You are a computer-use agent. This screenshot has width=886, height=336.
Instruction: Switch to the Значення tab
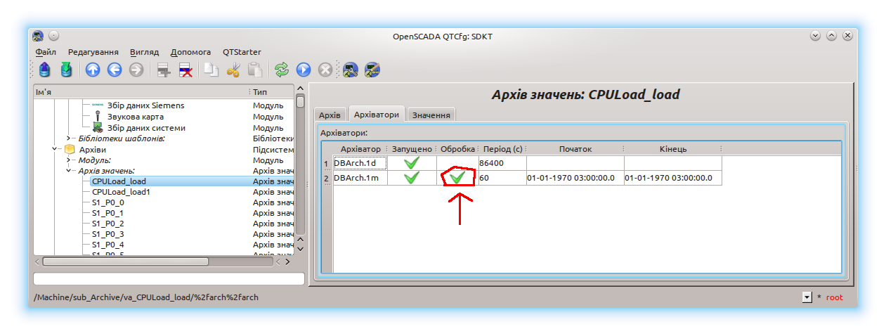431,115
